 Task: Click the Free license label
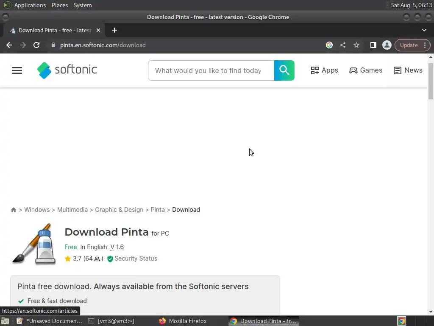(71, 247)
